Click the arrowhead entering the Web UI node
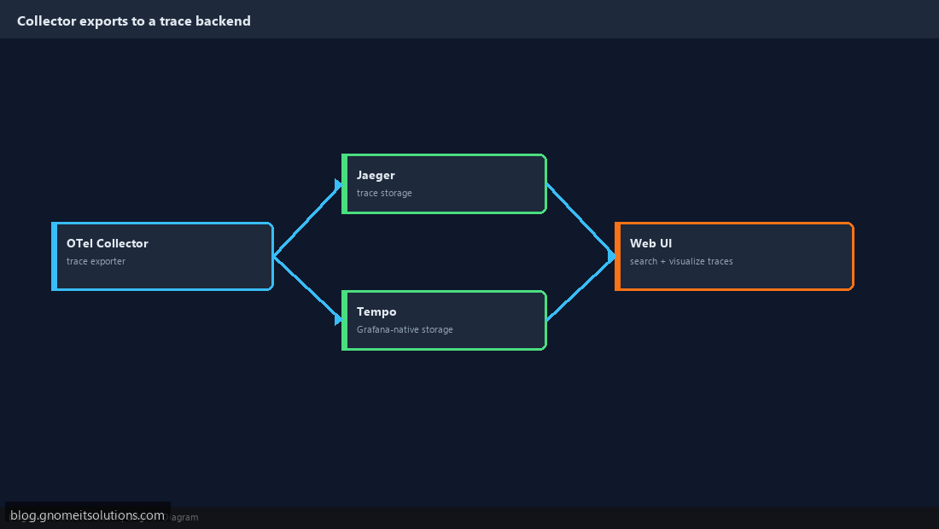 point(611,256)
